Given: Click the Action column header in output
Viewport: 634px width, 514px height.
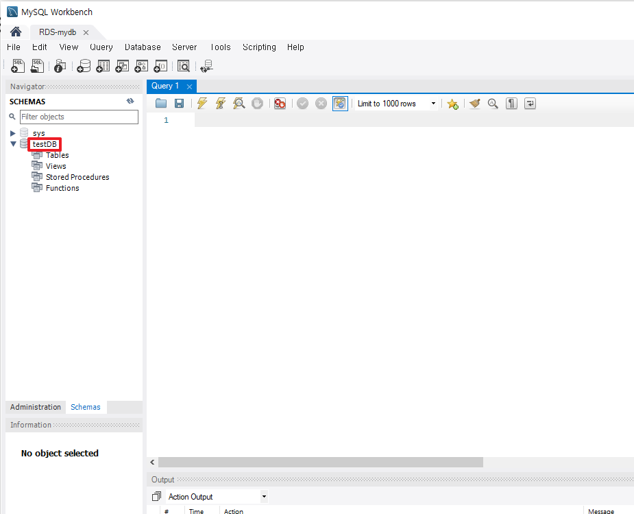Looking at the screenshot, I should (x=234, y=511).
